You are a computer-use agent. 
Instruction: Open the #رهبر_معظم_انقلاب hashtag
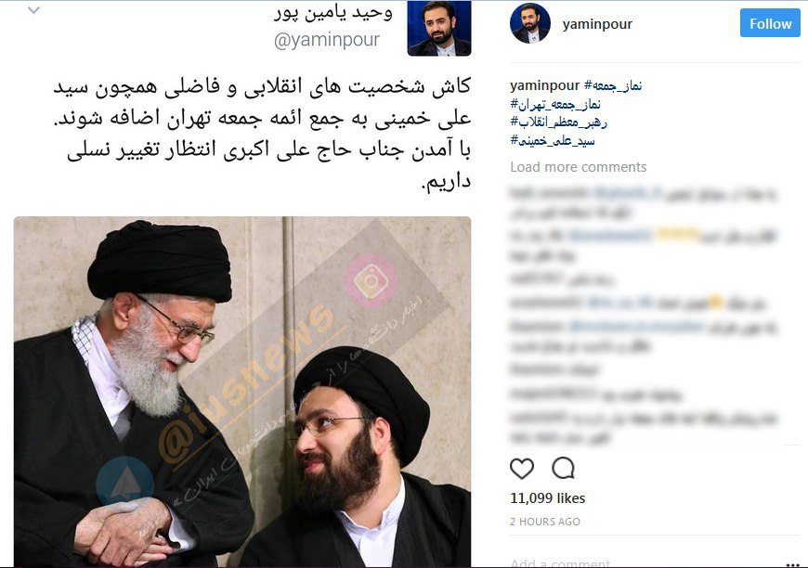pyautogui.click(x=558, y=123)
